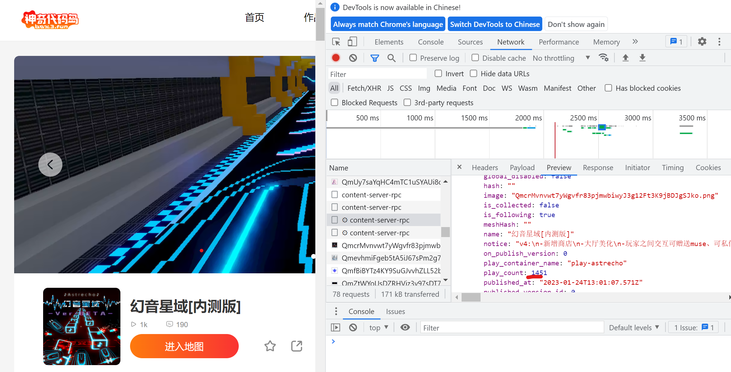Check Has blocked cookies checkbox
Viewport: 731px width, 372px height.
[608, 88]
